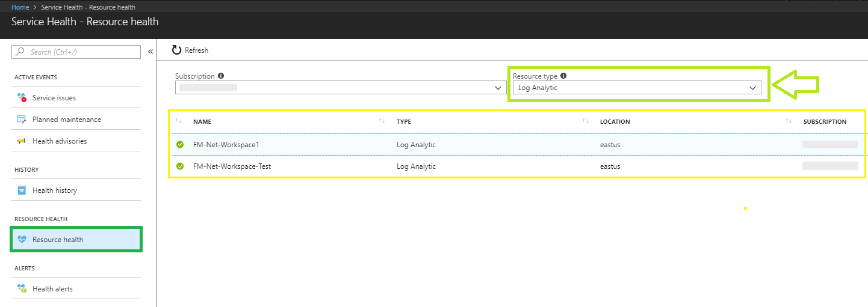Image resolution: width=868 pixels, height=307 pixels.
Task: Sort by the Subscription column arrows
Action: click(x=789, y=121)
